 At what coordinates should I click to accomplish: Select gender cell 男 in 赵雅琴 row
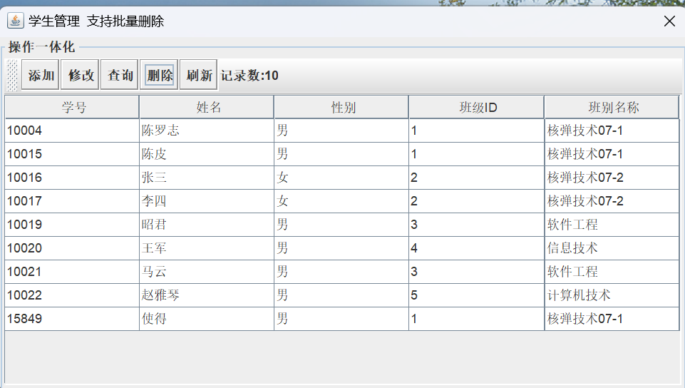point(341,296)
